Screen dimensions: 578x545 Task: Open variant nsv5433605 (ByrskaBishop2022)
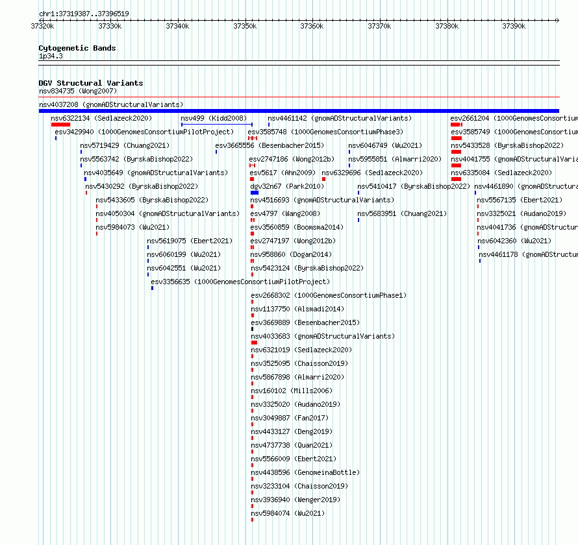click(152, 200)
